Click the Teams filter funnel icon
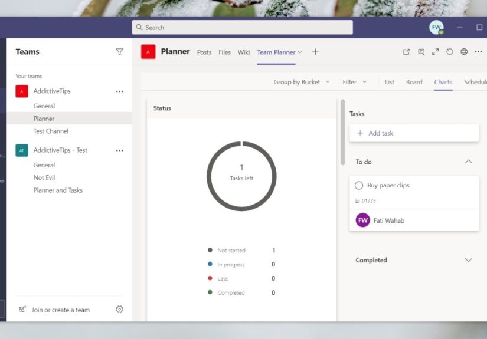 (120, 52)
